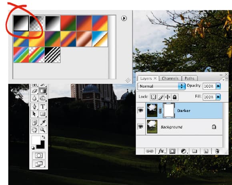Toggle Lock all padlock
Image resolution: width=232 pixels, height=185 pixels.
(x=174, y=97)
